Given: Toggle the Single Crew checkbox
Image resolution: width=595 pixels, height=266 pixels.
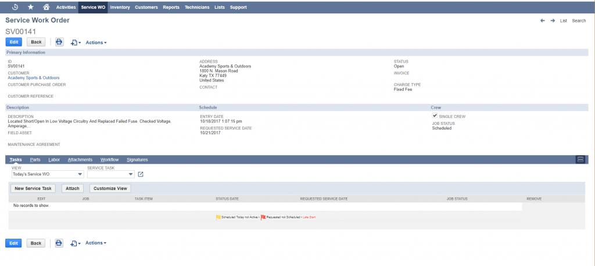Looking at the screenshot, I should pos(435,116).
